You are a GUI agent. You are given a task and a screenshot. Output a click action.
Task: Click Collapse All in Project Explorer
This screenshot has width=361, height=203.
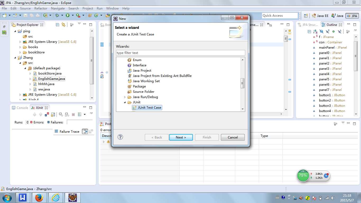tap(58, 25)
